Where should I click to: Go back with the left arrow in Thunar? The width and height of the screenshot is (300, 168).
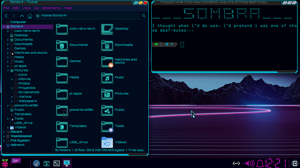(7, 16)
